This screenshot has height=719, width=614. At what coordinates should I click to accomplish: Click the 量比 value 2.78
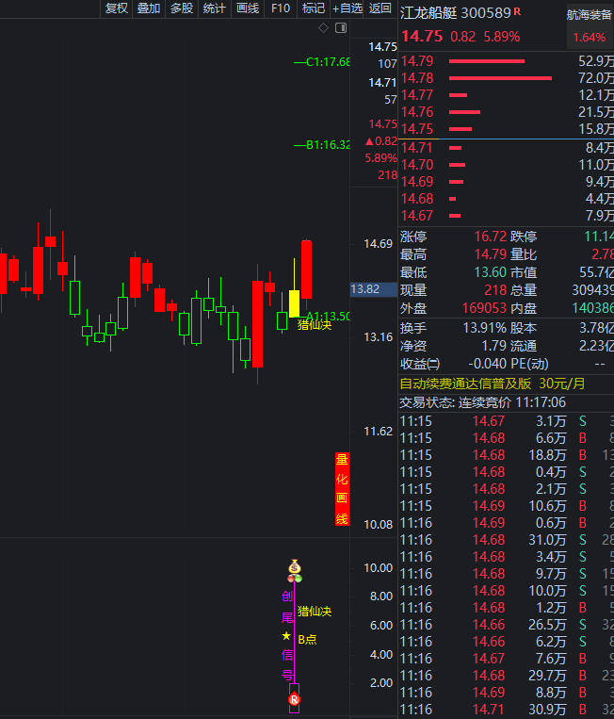coord(602,254)
